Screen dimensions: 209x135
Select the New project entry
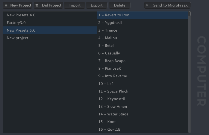[50, 38]
